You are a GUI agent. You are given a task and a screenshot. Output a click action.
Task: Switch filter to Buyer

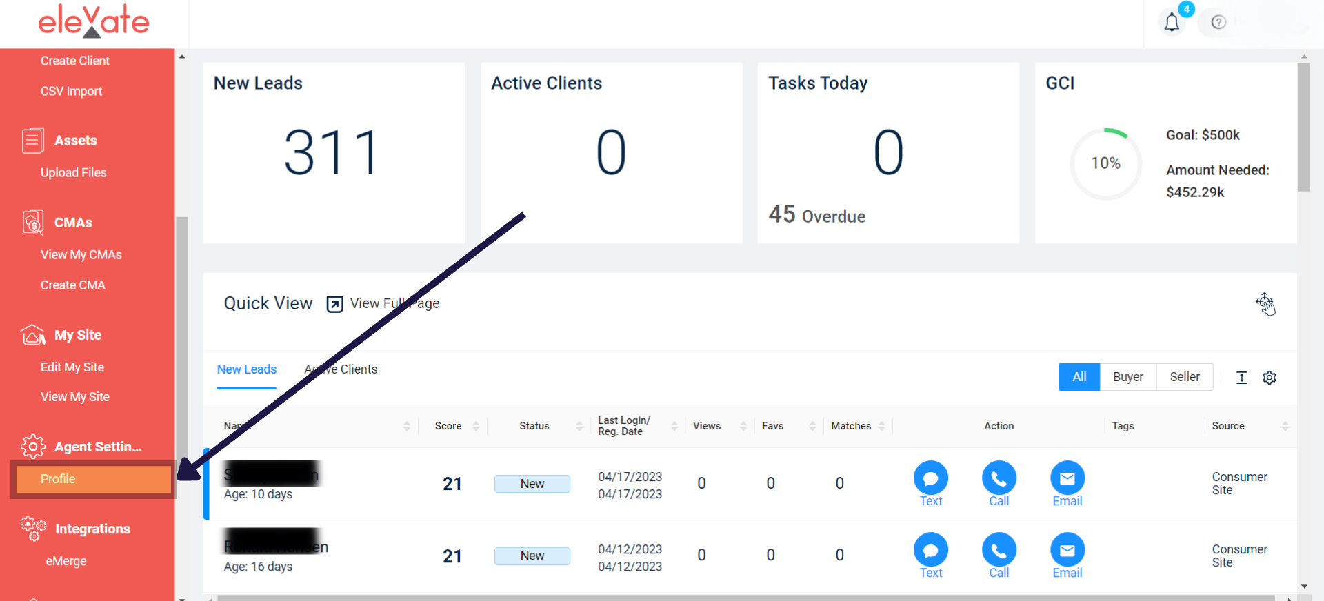(x=1127, y=377)
